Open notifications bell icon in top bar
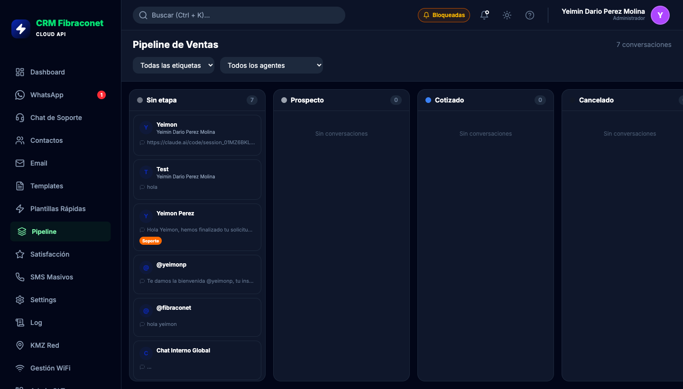 click(x=484, y=15)
